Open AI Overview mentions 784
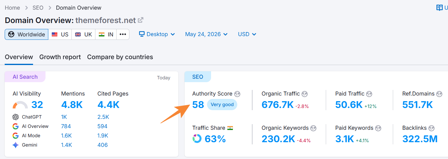This screenshot has width=448, height=159. click(66, 126)
